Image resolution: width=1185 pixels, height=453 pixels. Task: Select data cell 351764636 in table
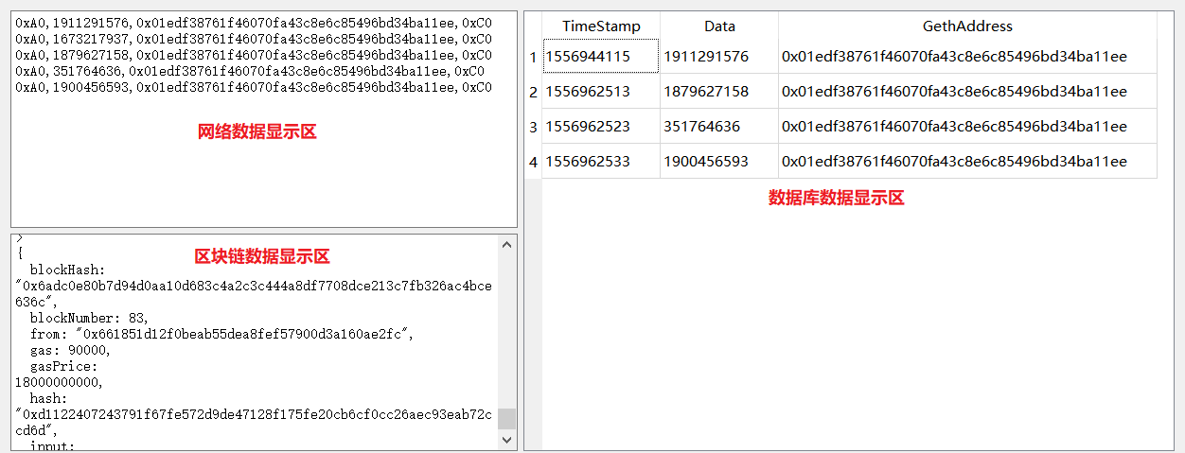(x=719, y=127)
